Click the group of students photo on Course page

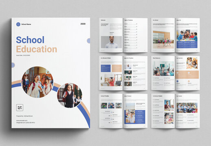[x=187, y=108]
